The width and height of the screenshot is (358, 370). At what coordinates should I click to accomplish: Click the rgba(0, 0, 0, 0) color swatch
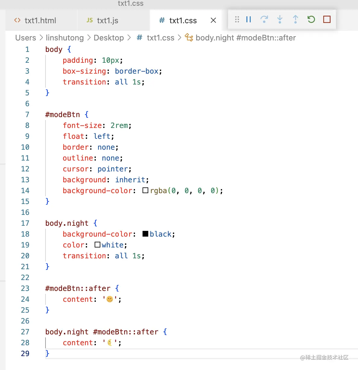pyautogui.click(x=145, y=190)
